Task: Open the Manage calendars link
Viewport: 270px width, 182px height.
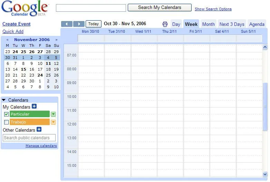Action: pos(41,145)
